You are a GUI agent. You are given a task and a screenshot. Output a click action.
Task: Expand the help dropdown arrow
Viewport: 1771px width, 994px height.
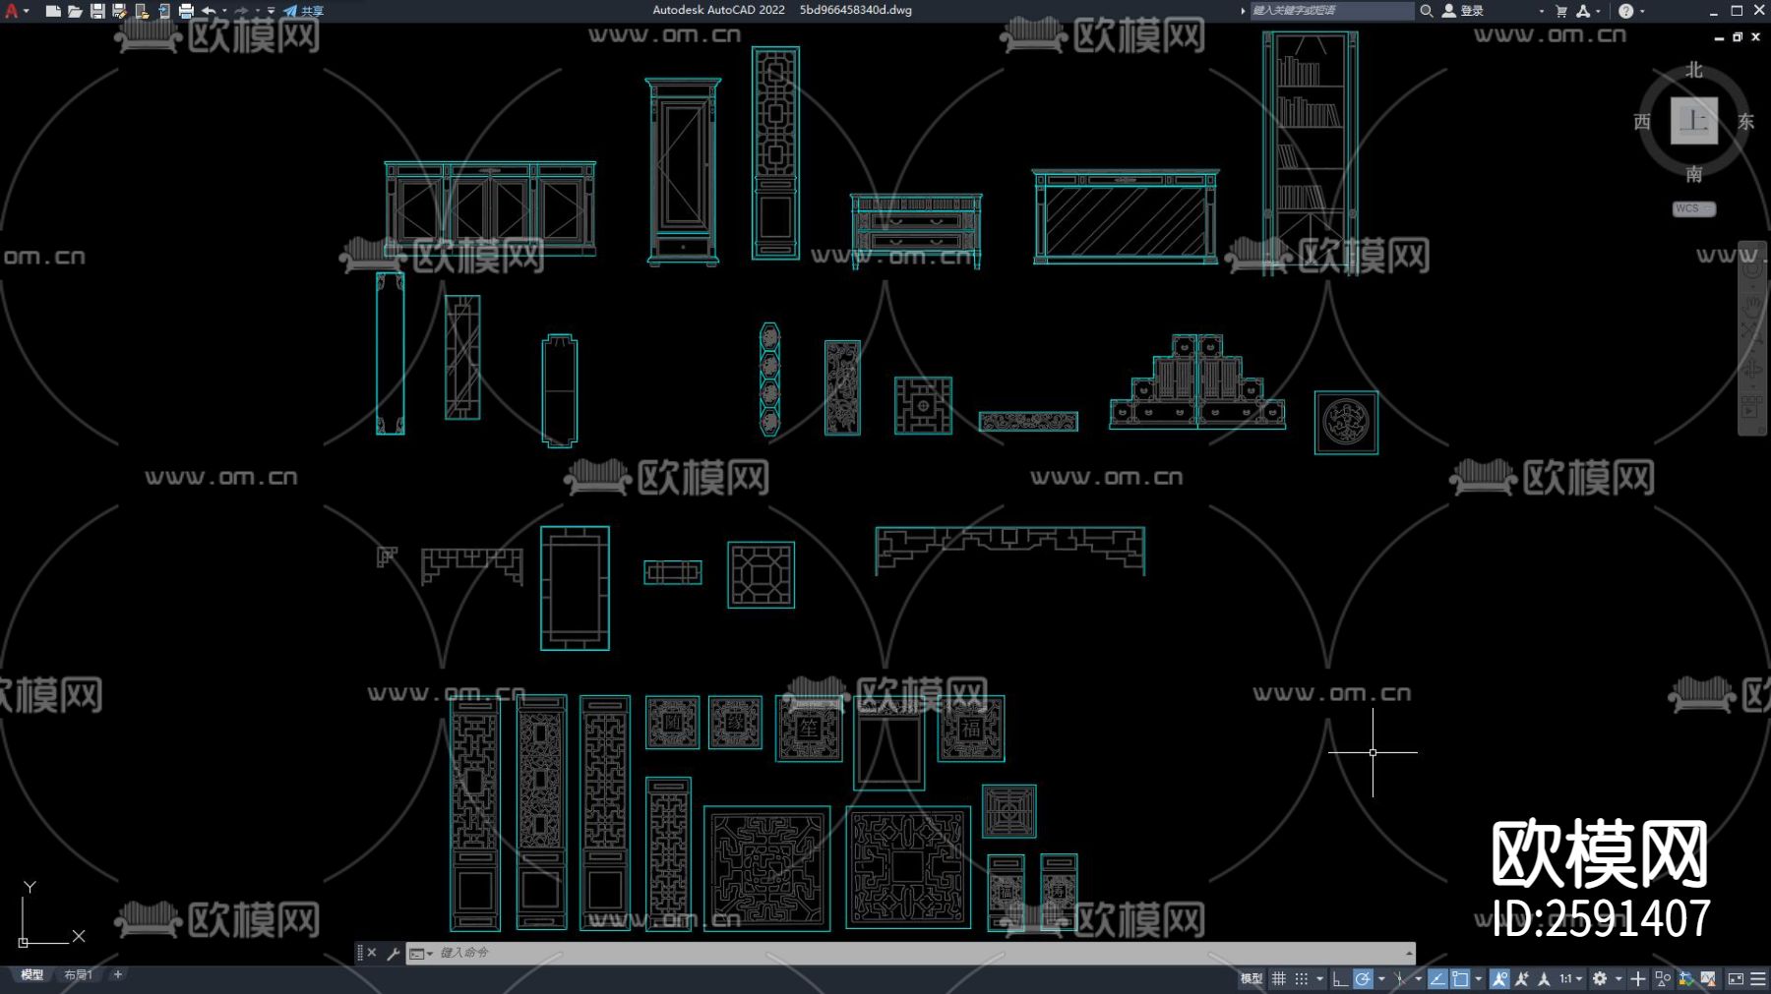1642,11
